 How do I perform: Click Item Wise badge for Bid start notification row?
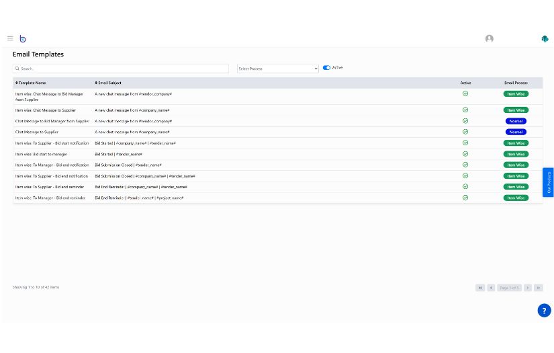point(516,143)
